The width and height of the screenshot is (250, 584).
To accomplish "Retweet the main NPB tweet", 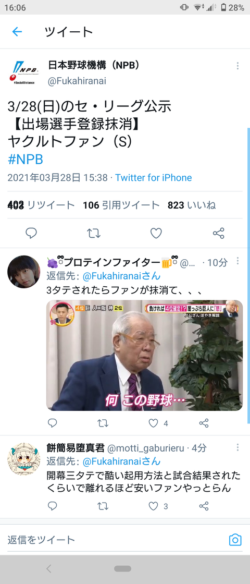I will 93,234.
